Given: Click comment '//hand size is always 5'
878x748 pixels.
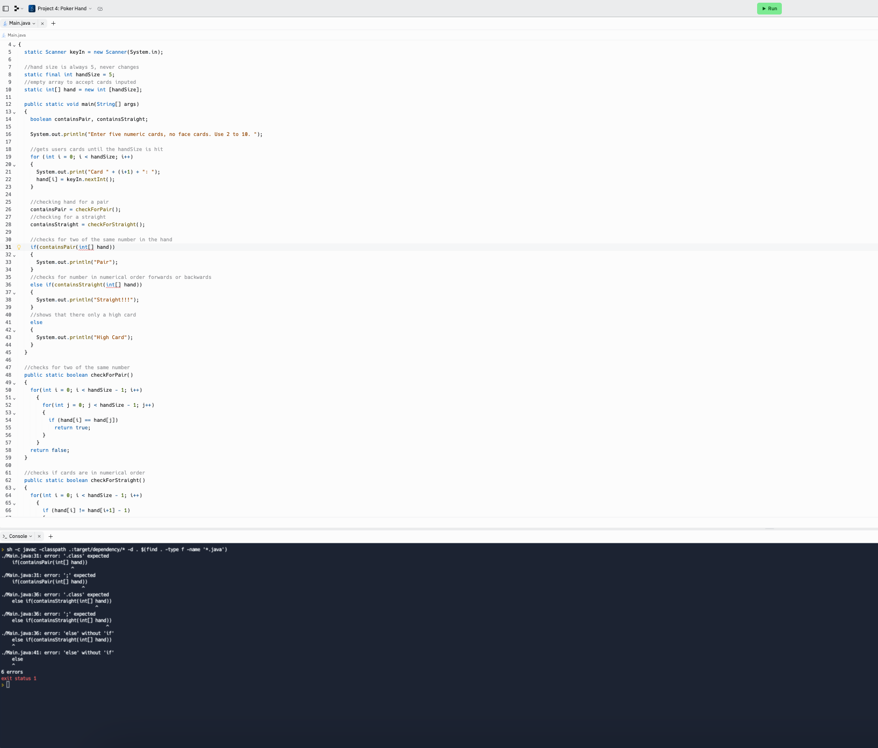Looking at the screenshot, I should click(82, 67).
